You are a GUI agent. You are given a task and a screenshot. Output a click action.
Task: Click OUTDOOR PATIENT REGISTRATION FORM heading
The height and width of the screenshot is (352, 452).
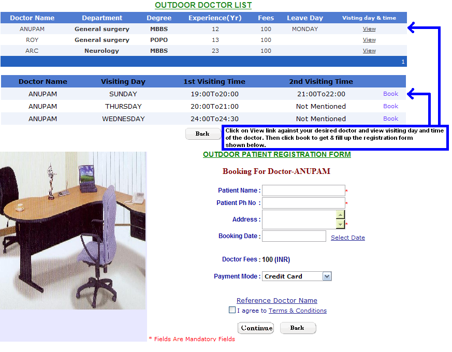[x=276, y=154]
